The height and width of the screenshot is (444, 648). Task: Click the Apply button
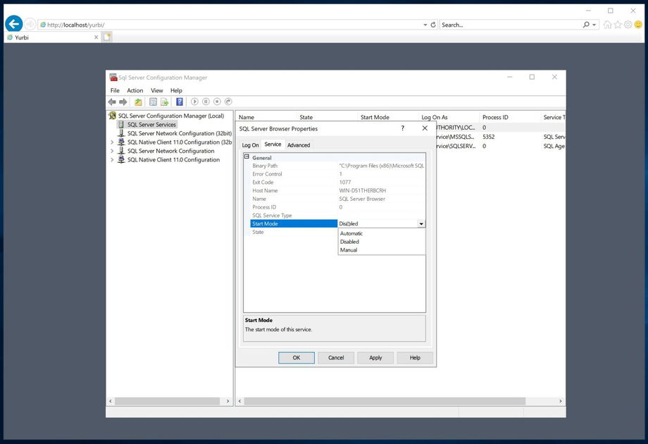click(x=375, y=358)
